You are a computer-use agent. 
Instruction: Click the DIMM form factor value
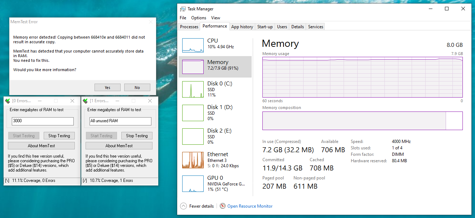pos(398,154)
